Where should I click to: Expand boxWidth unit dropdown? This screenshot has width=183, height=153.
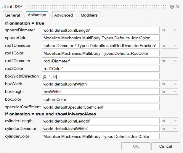coord(175,84)
